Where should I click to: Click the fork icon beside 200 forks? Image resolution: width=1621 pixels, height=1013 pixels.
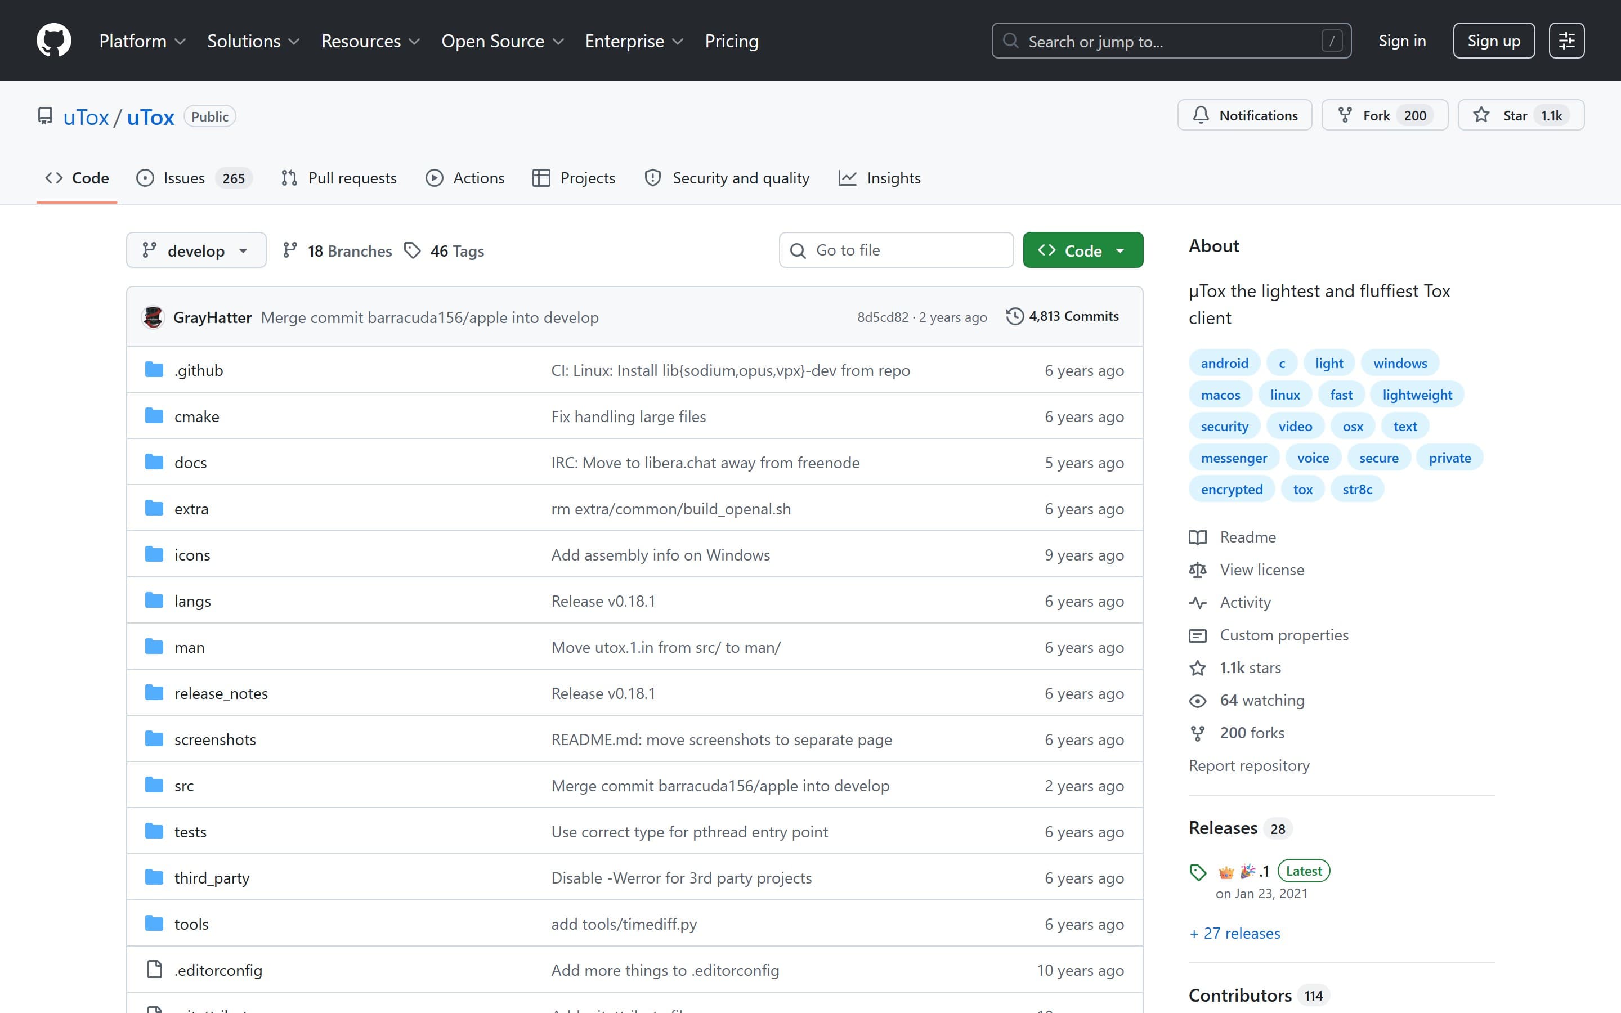pyautogui.click(x=1197, y=734)
